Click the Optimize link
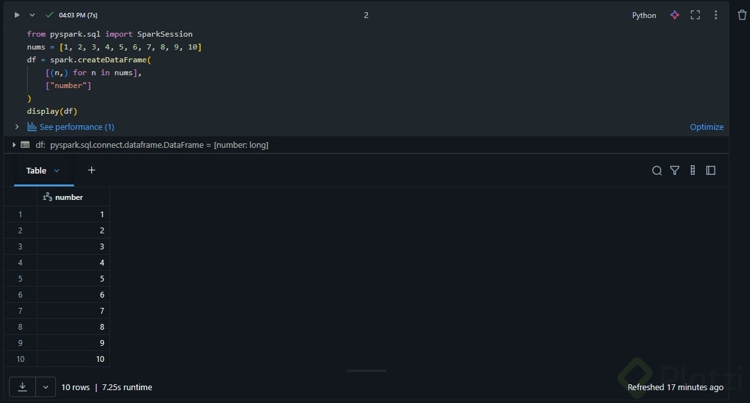 pyautogui.click(x=706, y=127)
